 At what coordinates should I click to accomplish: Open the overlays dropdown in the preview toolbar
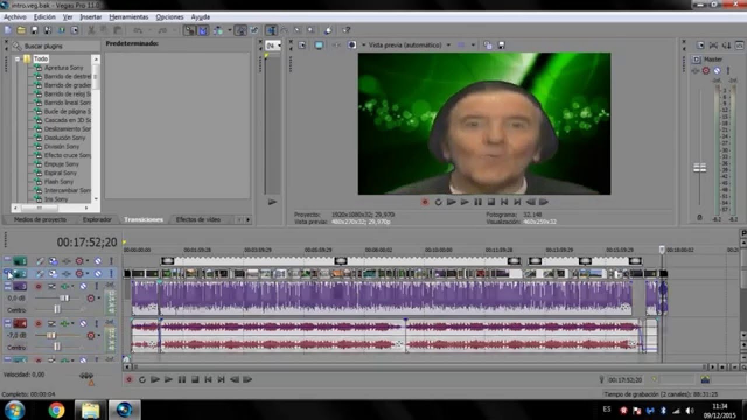click(473, 45)
